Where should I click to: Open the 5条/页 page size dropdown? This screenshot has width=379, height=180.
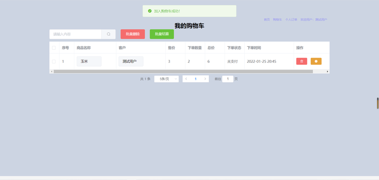(x=167, y=79)
